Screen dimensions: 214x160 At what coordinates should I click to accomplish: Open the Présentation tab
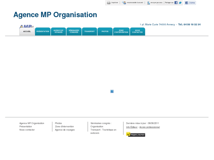pyautogui.click(x=43, y=31)
